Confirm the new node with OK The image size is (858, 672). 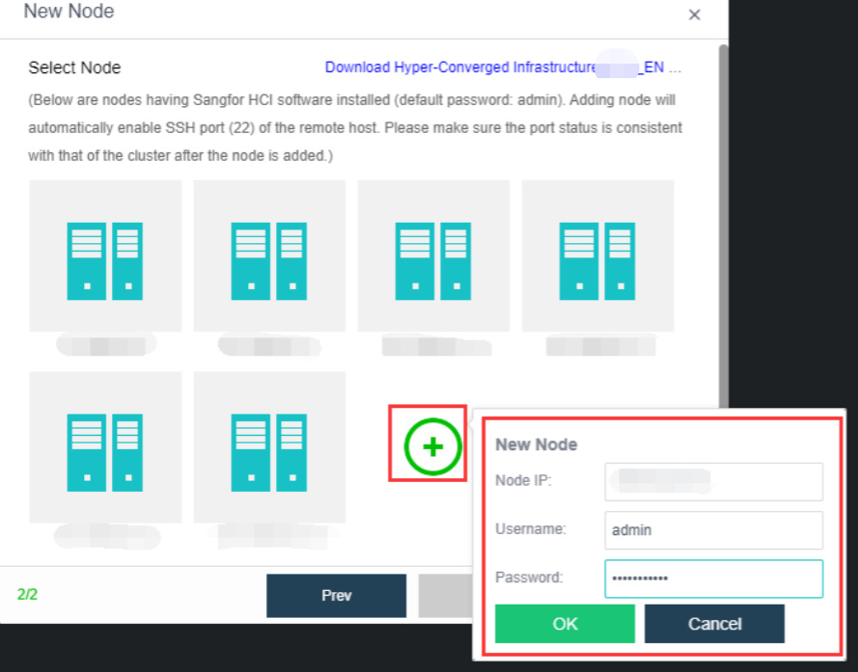click(565, 624)
